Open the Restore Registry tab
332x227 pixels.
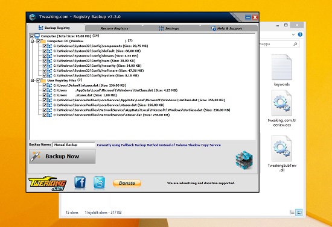click(114, 28)
